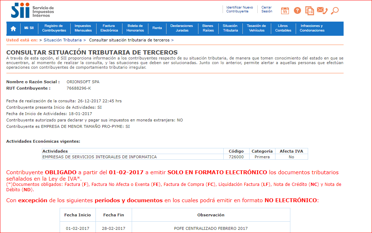372x233 pixels.
Task: Click the EMPRESA DE MENOR TAMAÑO PRO-PYME line
Action: (x=68, y=126)
